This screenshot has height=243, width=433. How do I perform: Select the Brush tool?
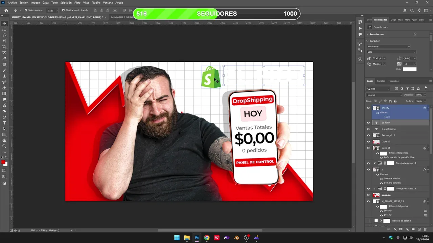coord(4,70)
